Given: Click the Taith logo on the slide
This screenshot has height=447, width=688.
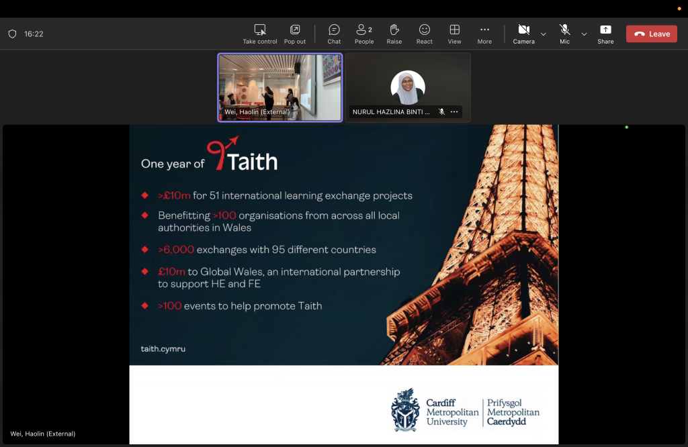Looking at the screenshot, I should click(x=242, y=154).
